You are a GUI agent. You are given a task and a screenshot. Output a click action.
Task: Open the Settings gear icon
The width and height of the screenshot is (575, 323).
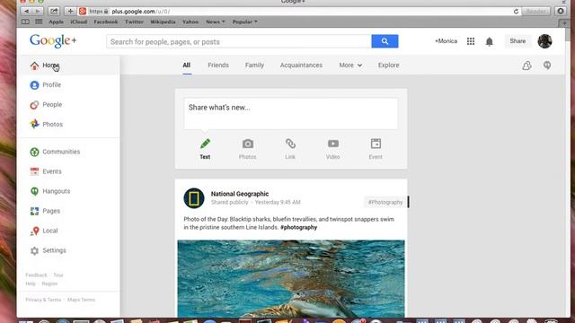(x=34, y=250)
